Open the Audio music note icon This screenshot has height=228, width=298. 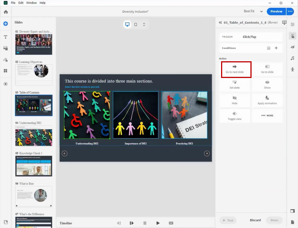(x=292, y=58)
